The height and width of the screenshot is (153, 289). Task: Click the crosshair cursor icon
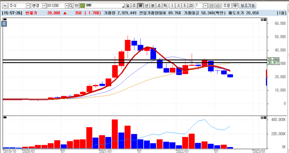[235, 6]
